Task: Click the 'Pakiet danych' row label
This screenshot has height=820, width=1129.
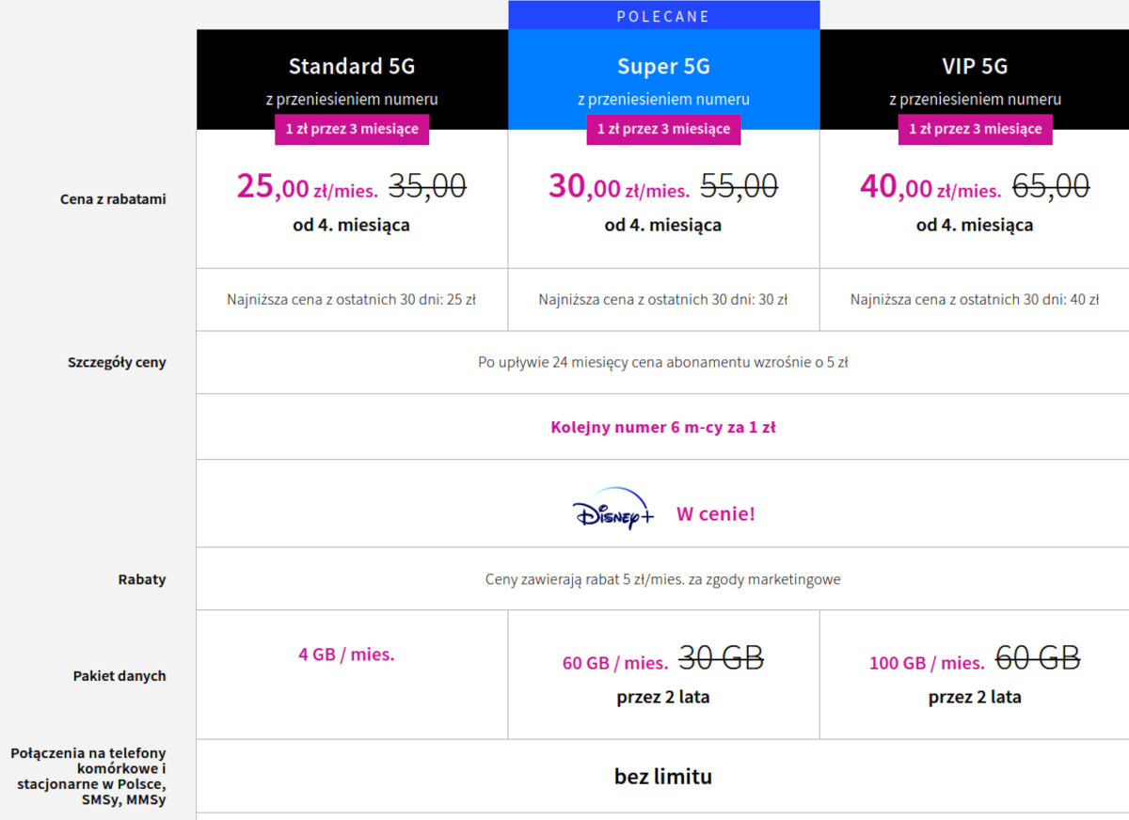Action: pyautogui.click(x=119, y=675)
